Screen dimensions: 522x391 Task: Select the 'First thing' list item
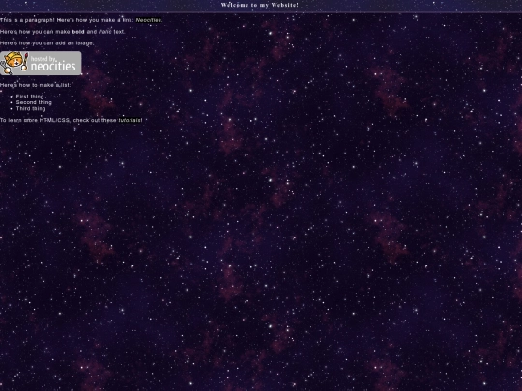(x=30, y=97)
